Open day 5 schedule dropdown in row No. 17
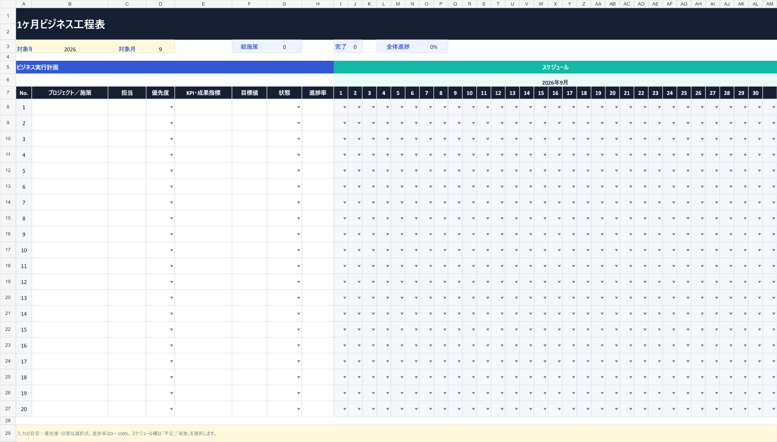 pos(402,361)
